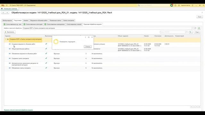Switch to Анализ tab
Viewport: 205px width, 115px height.
(26, 20)
